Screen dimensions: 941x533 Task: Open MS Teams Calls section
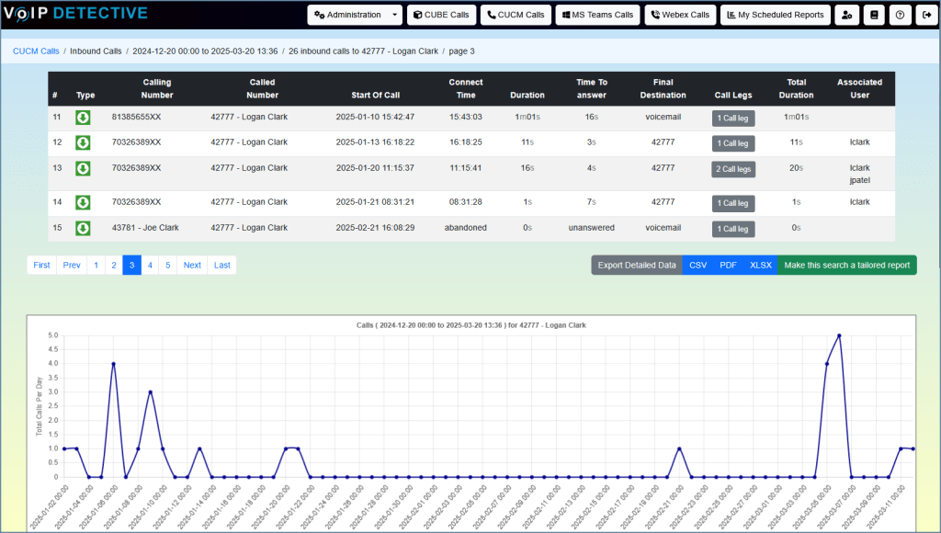597,15
